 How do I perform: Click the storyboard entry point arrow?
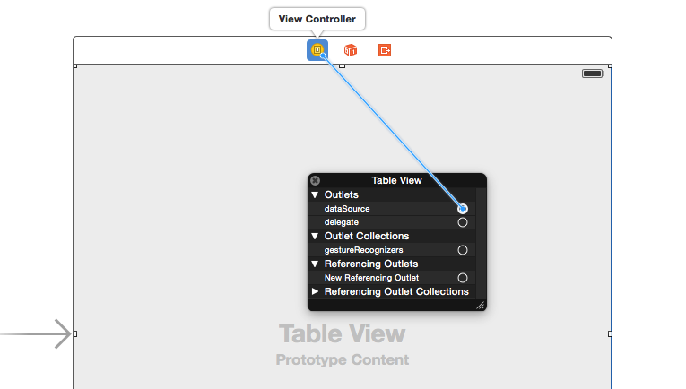(x=36, y=334)
